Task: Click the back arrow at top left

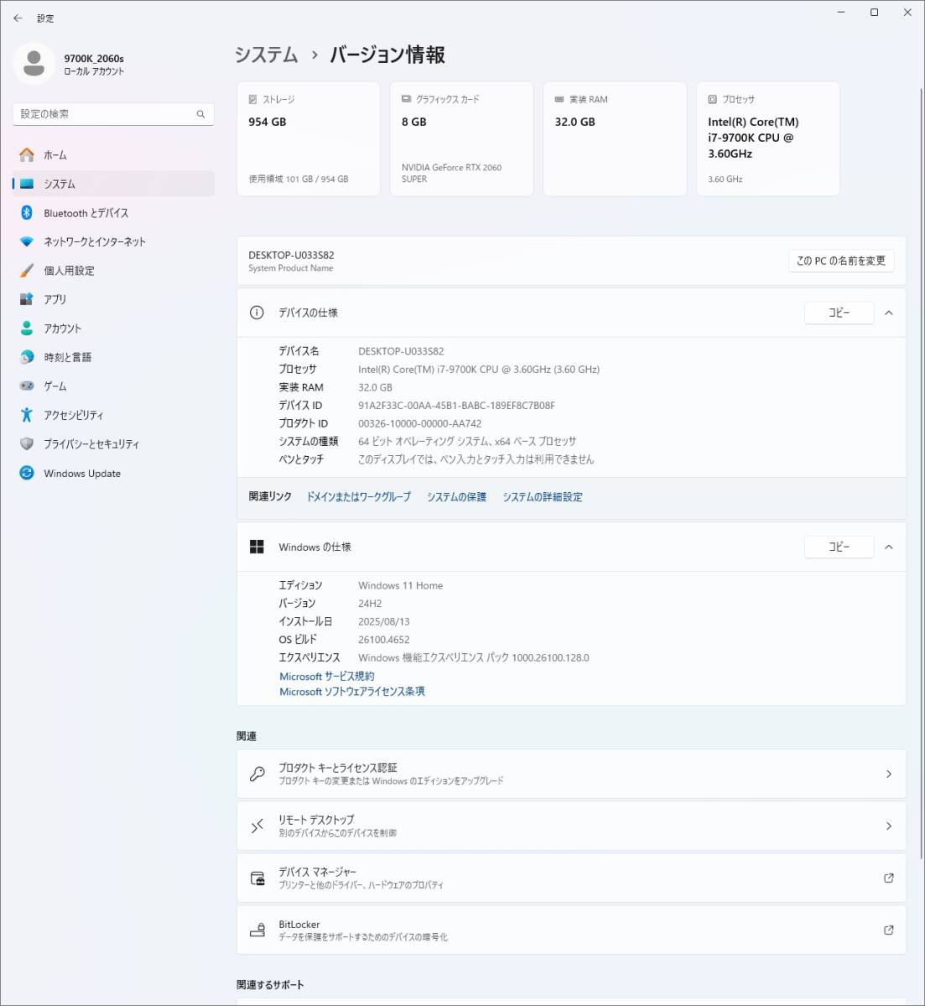Action: pos(18,17)
